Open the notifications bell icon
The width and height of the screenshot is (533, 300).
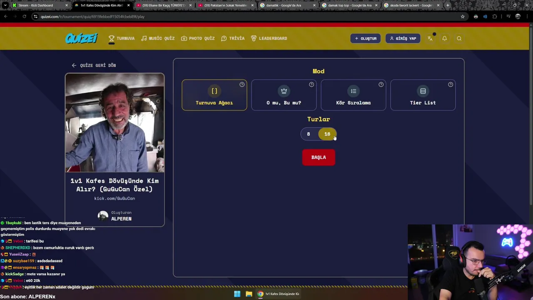tap(445, 38)
